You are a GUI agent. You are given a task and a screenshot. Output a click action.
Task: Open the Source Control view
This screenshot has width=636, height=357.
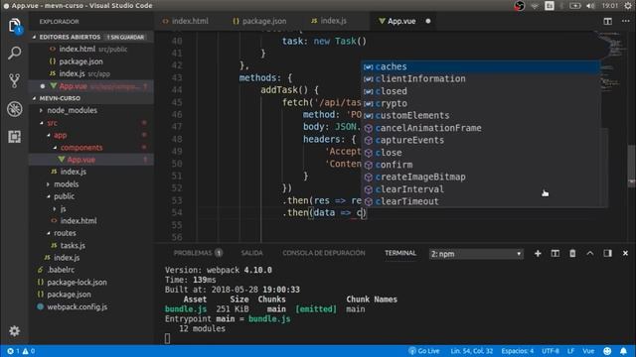[14, 81]
